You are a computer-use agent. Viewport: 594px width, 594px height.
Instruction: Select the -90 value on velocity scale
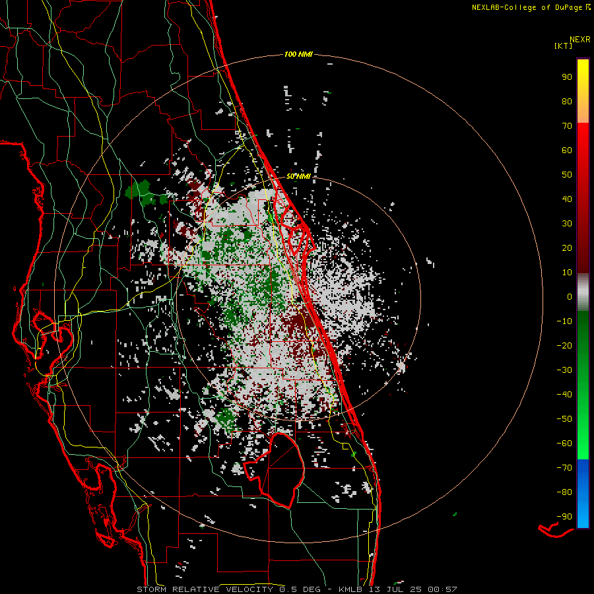point(564,517)
